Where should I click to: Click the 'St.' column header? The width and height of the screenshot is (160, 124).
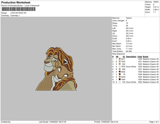[124, 57]
